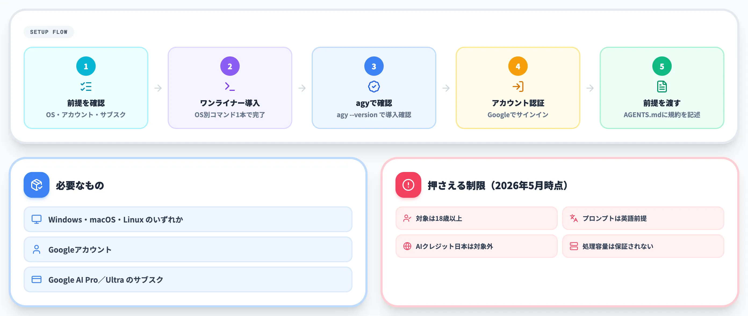Screen dimensions: 748x316
Task: Click the OS別コマンド1本で完了 subtitle
Action: coord(230,115)
